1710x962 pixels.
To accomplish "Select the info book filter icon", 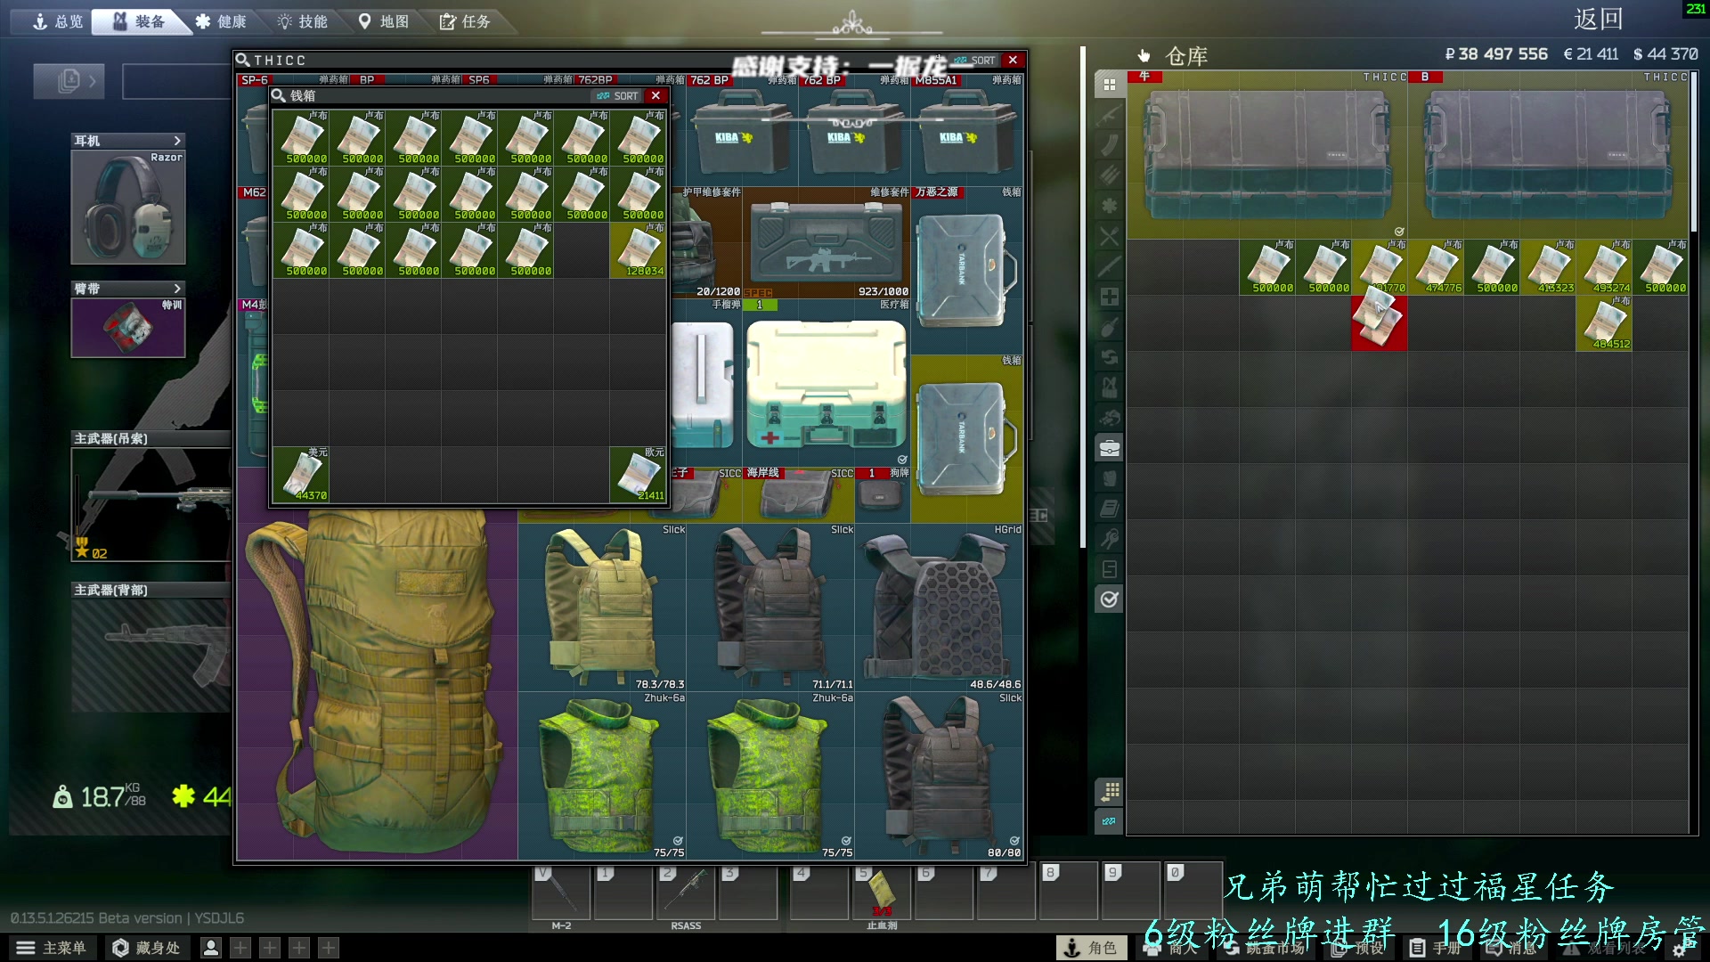I will tap(1109, 509).
